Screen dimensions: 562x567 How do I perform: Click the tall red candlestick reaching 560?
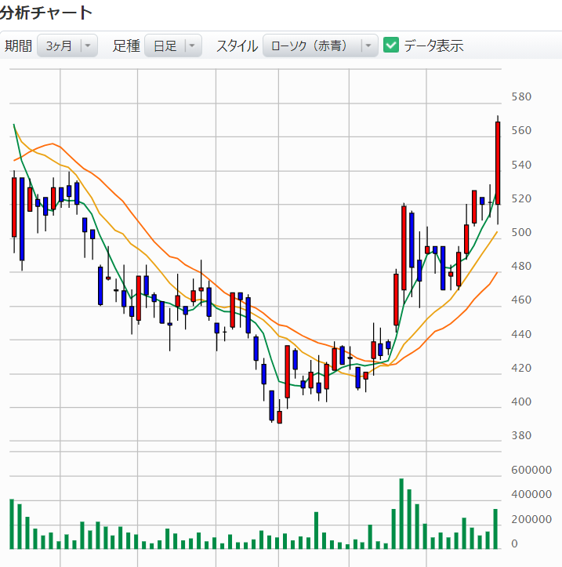coord(498,163)
